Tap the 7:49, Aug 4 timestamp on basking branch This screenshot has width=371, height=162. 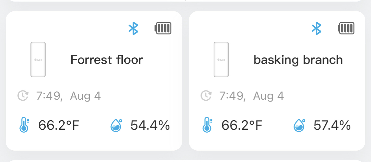coord(252,96)
